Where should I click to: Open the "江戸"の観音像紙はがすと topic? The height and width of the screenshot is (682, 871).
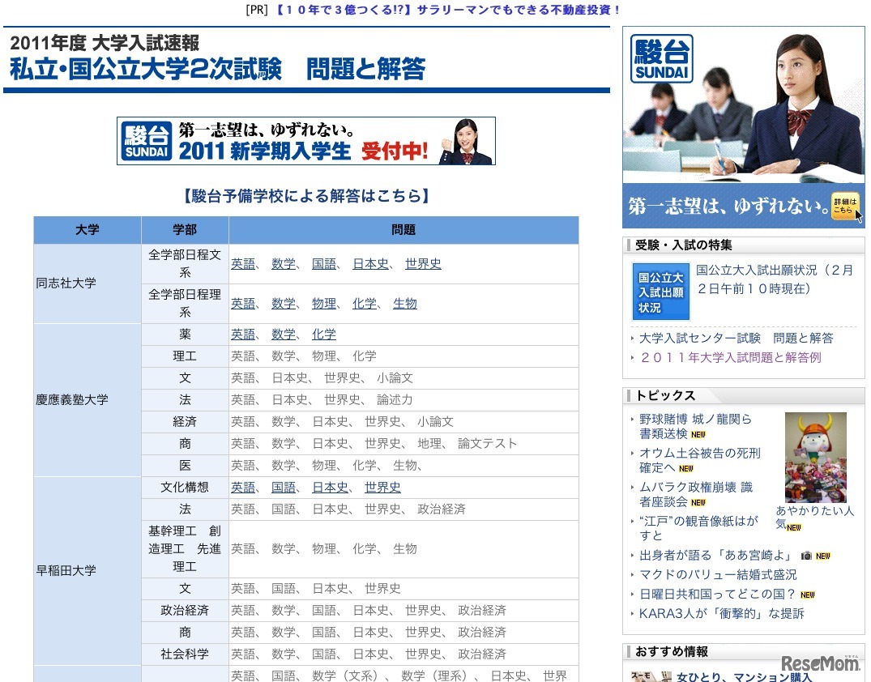(x=698, y=528)
